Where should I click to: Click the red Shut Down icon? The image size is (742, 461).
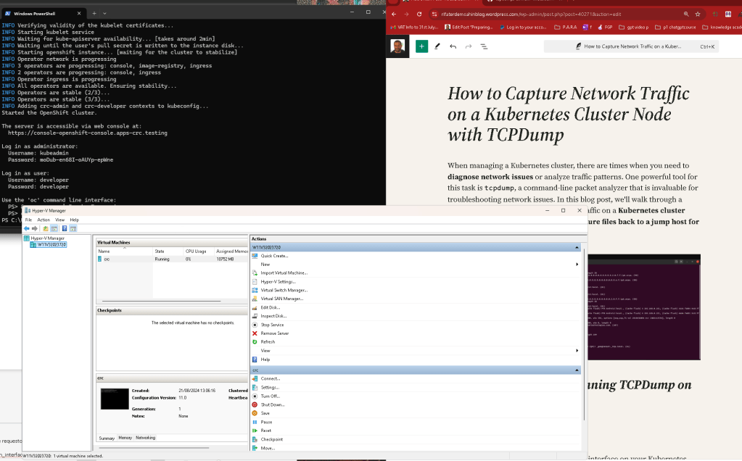pyautogui.click(x=255, y=404)
